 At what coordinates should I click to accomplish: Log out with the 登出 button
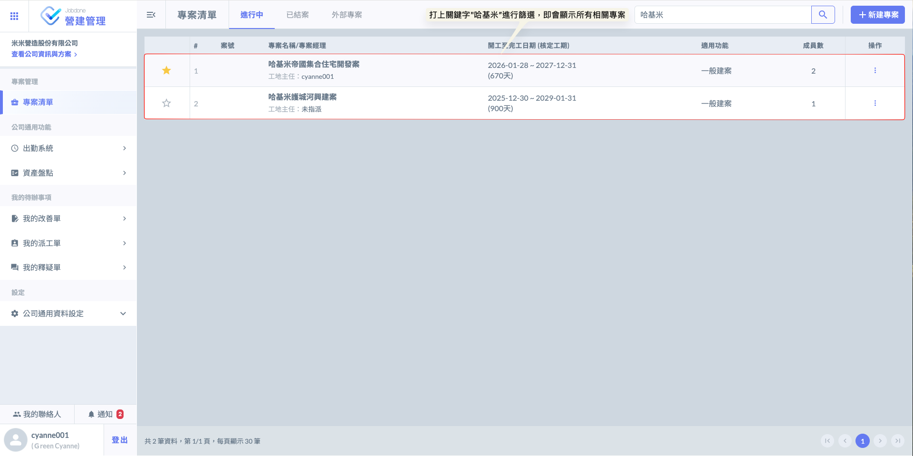point(120,440)
